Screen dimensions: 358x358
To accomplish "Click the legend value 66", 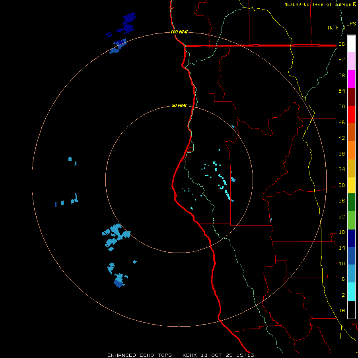I will (342, 44).
